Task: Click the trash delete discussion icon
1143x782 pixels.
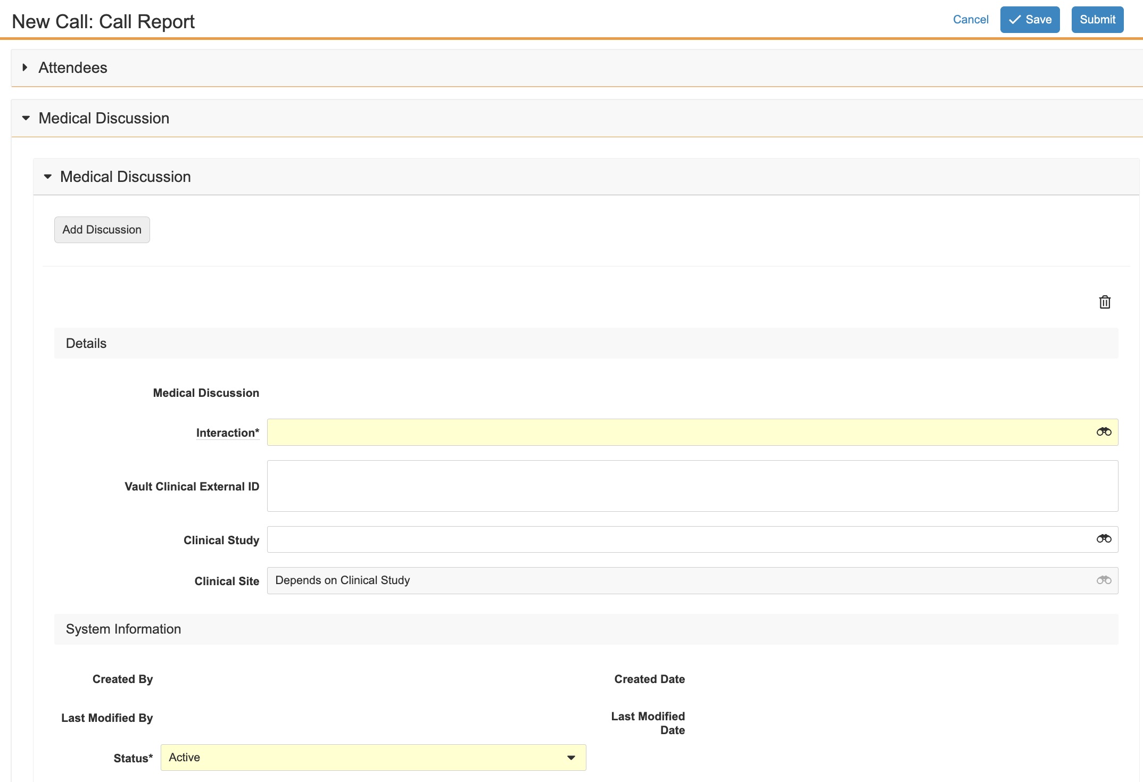Action: tap(1105, 302)
